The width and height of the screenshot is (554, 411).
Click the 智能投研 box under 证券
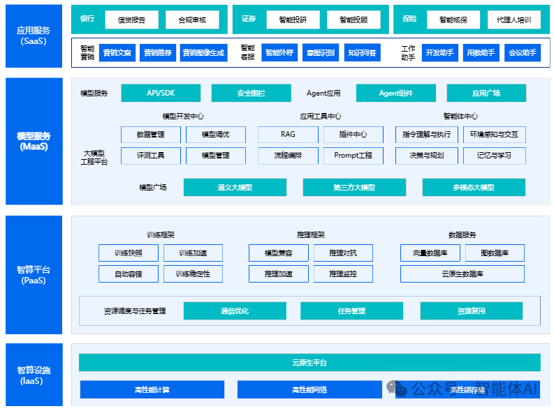click(x=293, y=20)
